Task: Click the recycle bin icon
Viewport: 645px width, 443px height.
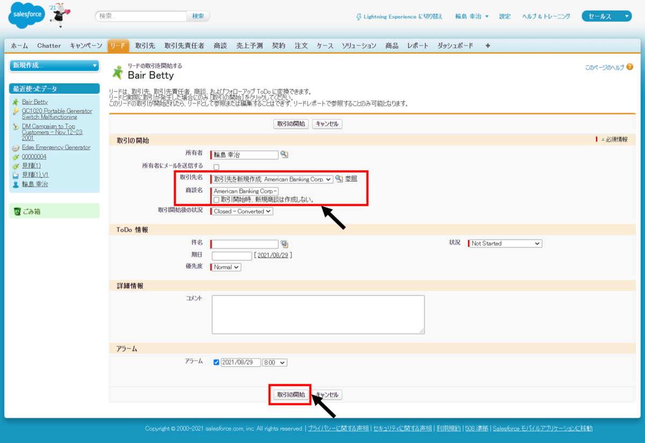Action: click(17, 211)
